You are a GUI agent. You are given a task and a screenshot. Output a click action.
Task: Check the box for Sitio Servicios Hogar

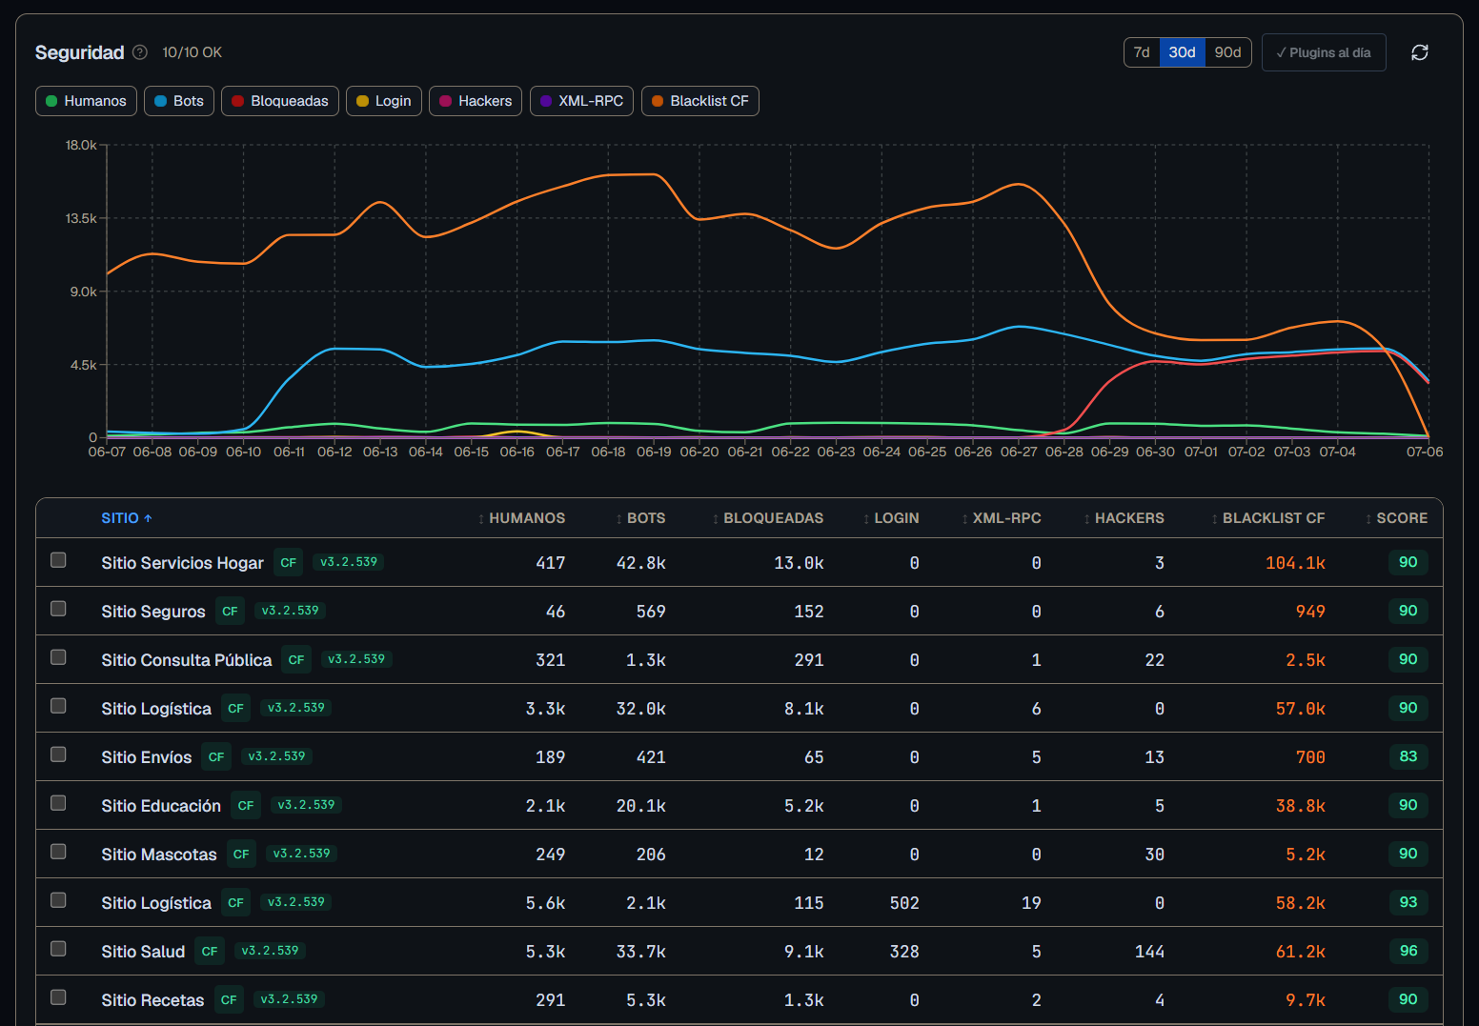[58, 560]
